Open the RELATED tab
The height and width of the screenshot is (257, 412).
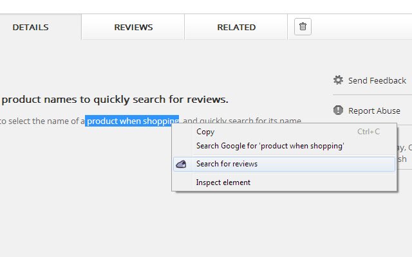(236, 27)
